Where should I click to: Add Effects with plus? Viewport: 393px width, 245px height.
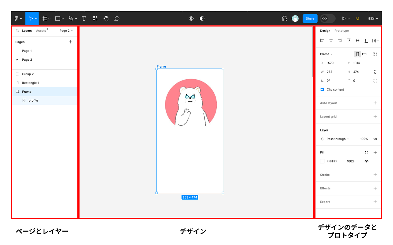click(375, 188)
